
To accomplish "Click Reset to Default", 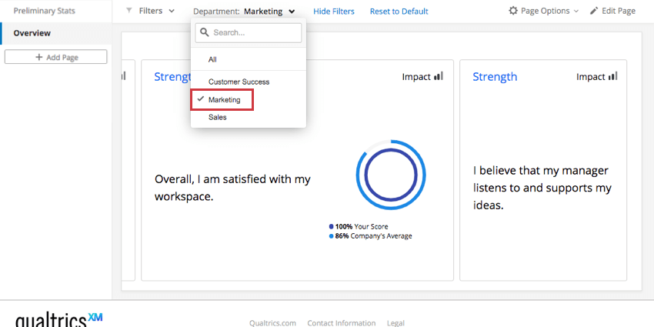I will click(x=399, y=12).
